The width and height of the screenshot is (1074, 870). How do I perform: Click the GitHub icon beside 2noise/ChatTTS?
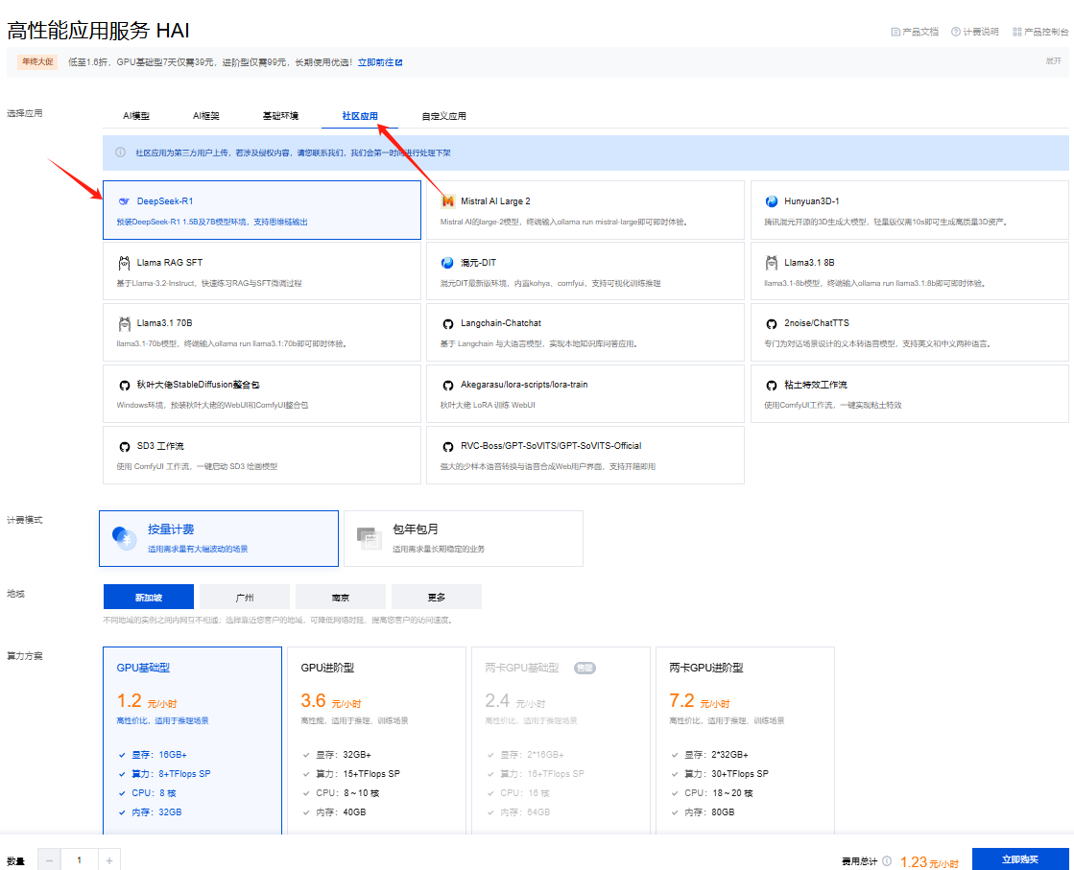[x=772, y=324]
